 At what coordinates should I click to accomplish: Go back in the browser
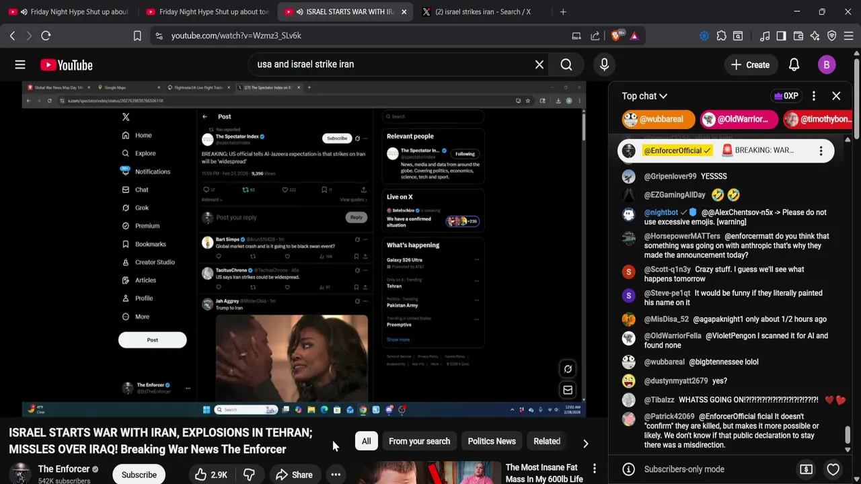point(12,36)
